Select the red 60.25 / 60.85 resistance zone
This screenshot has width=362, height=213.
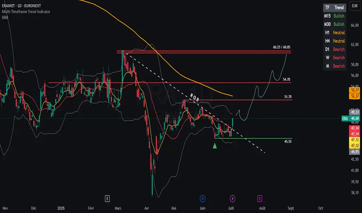click(204, 52)
